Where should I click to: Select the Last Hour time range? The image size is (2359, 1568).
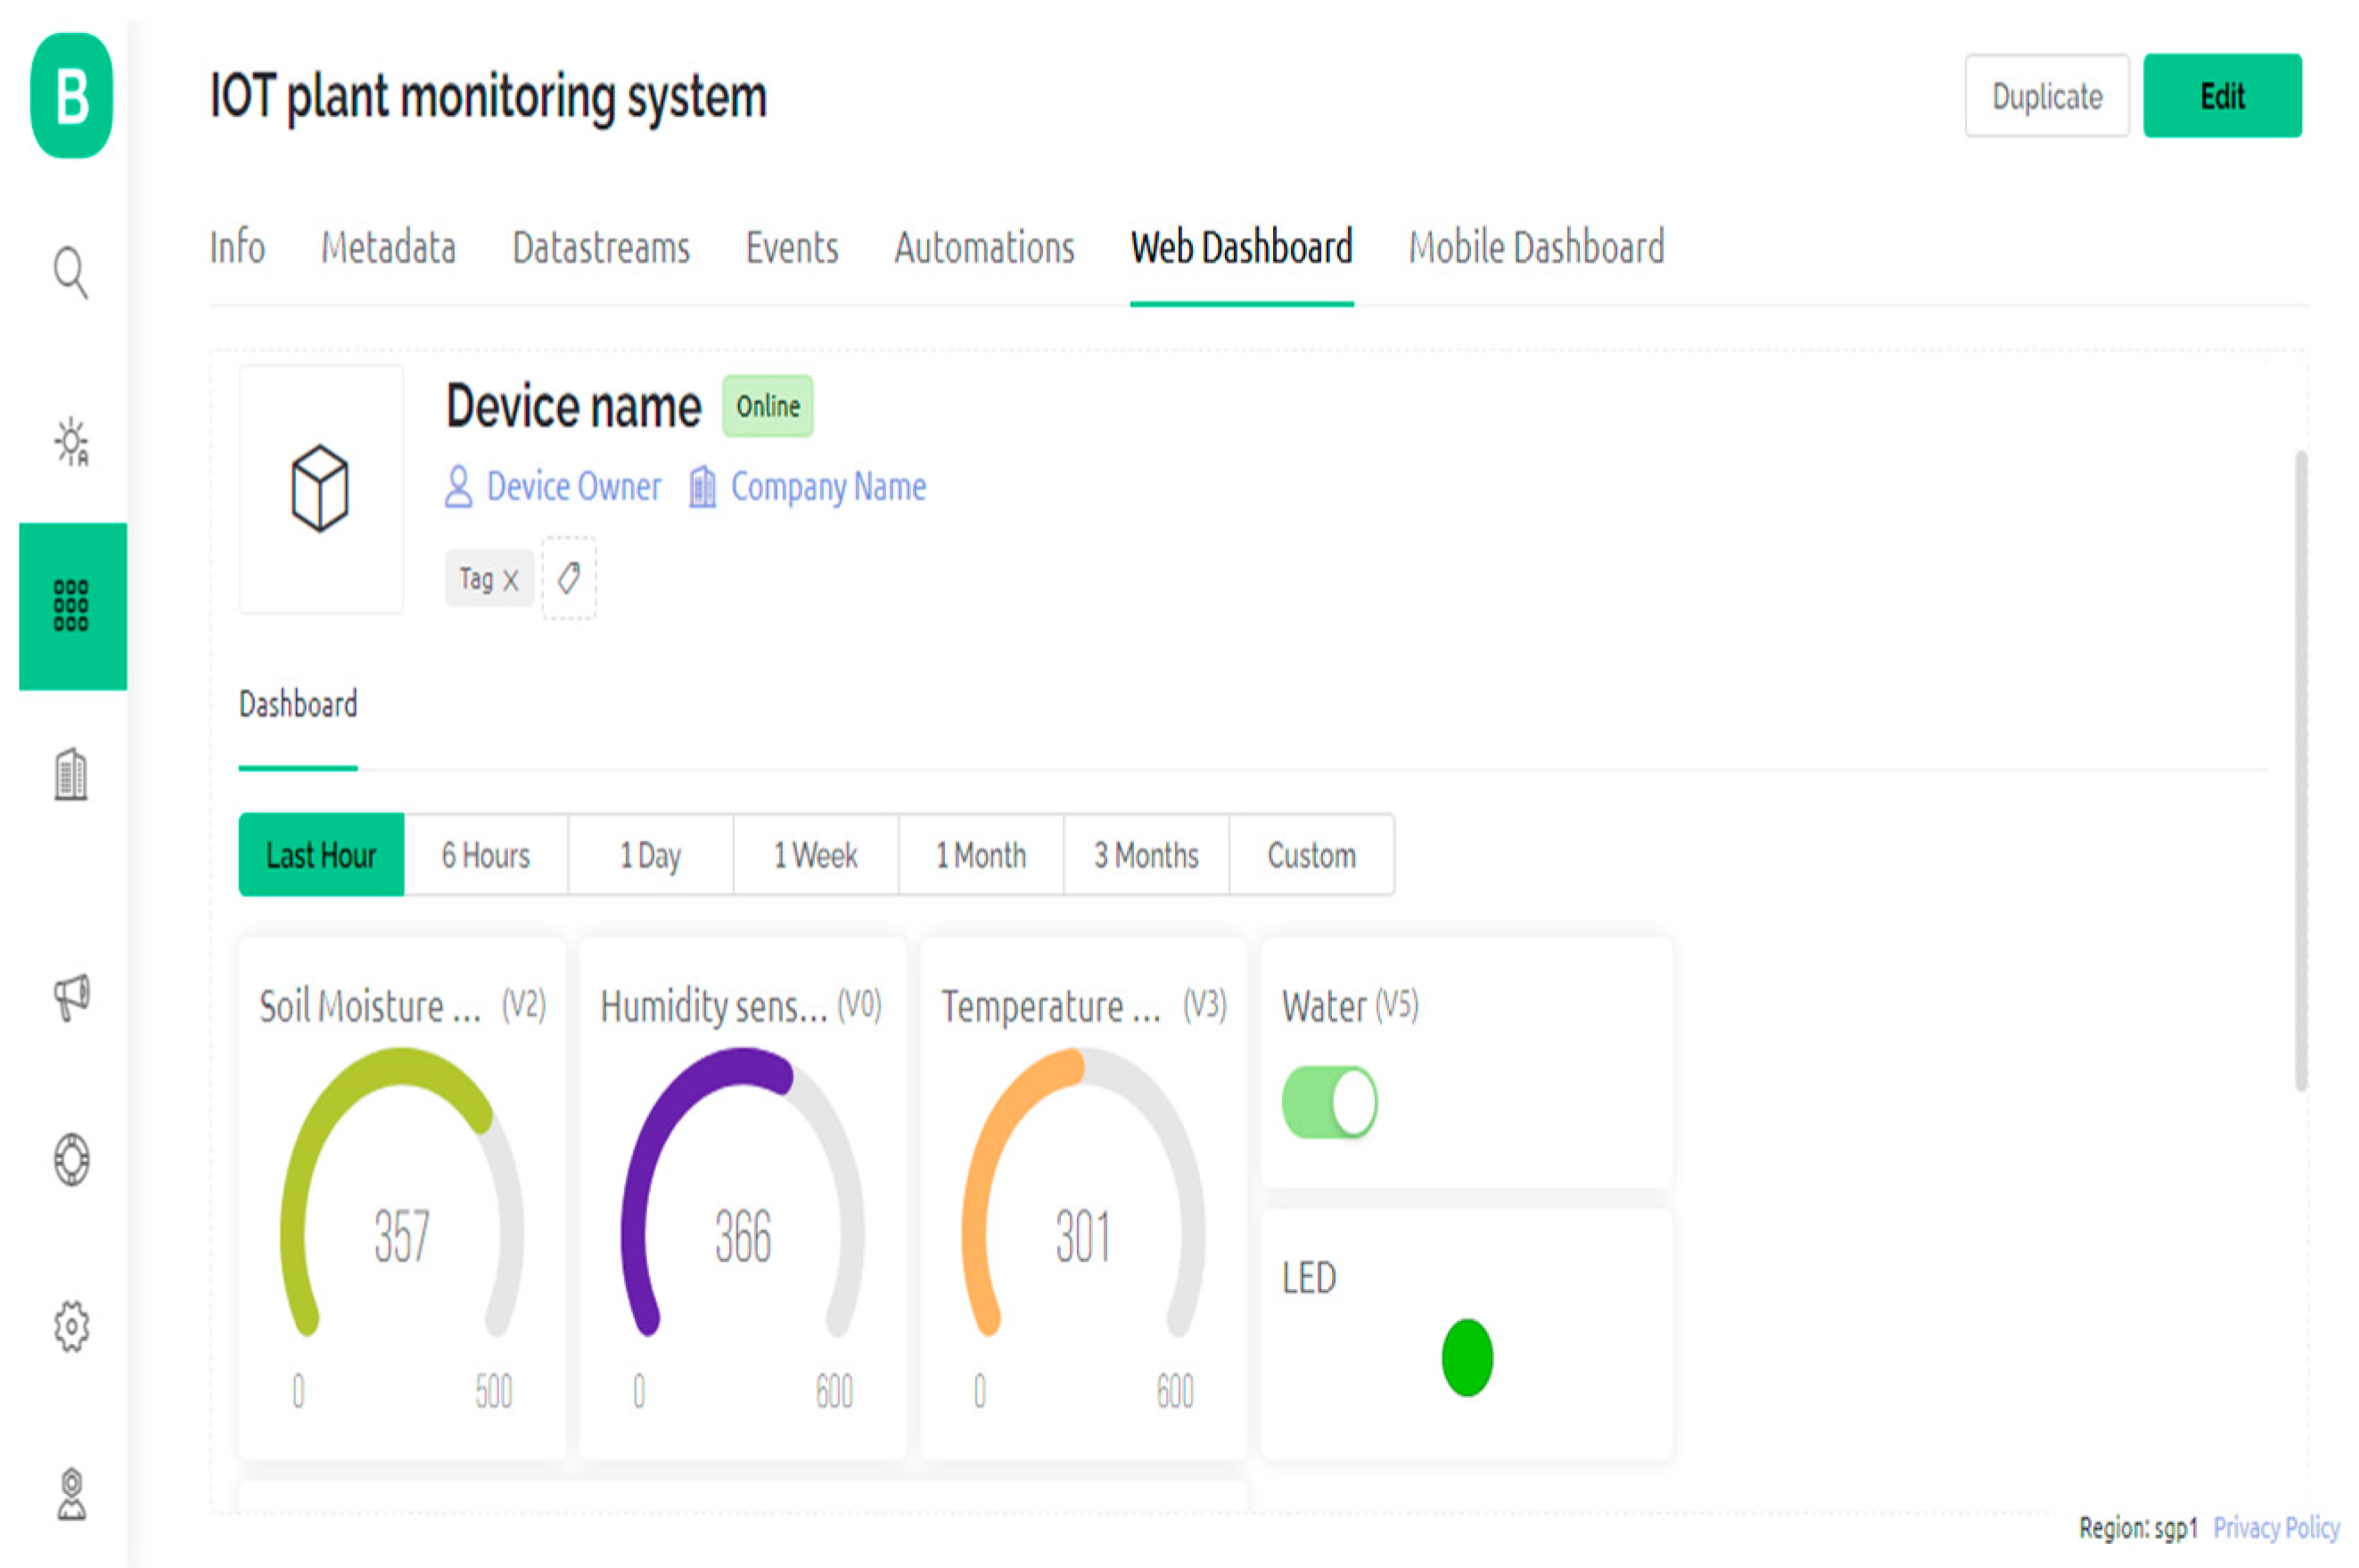[x=321, y=855]
